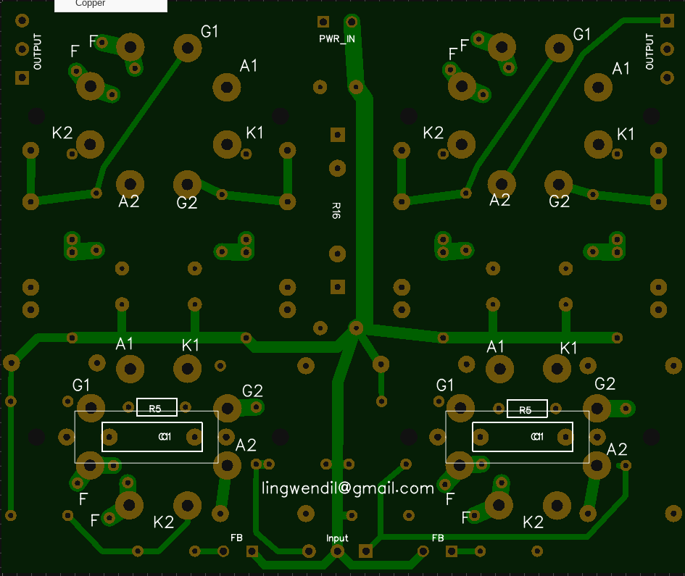Select the K2 label of the lower-left socket
Viewport: 685px width, 576px height.
pyautogui.click(x=163, y=522)
